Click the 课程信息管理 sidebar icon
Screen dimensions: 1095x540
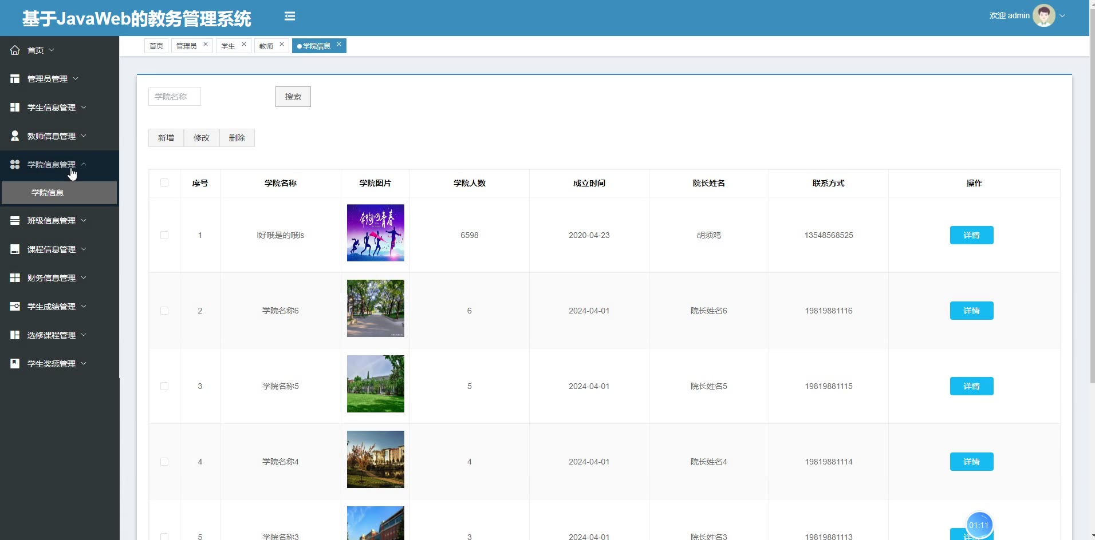[x=15, y=249]
